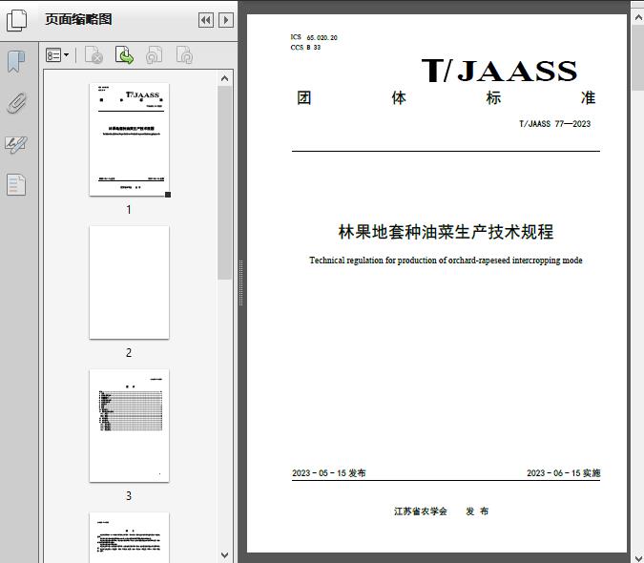Click thumbnail list scroll down arrow

coord(224,555)
